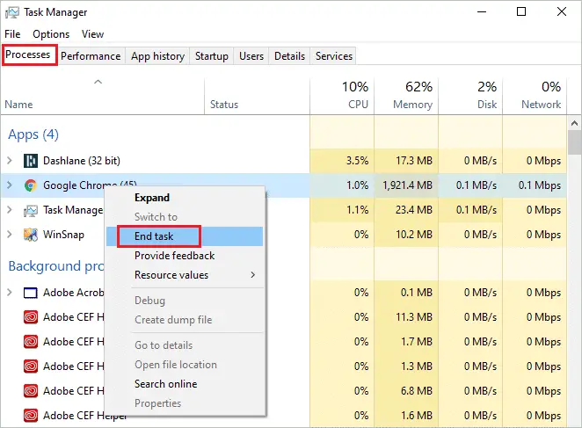Image resolution: width=582 pixels, height=428 pixels.
Task: Open the View menu
Action: coord(92,34)
